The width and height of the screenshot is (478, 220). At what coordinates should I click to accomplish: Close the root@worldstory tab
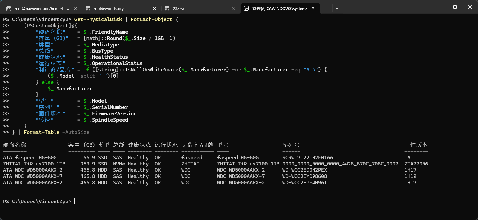pyautogui.click(x=155, y=8)
